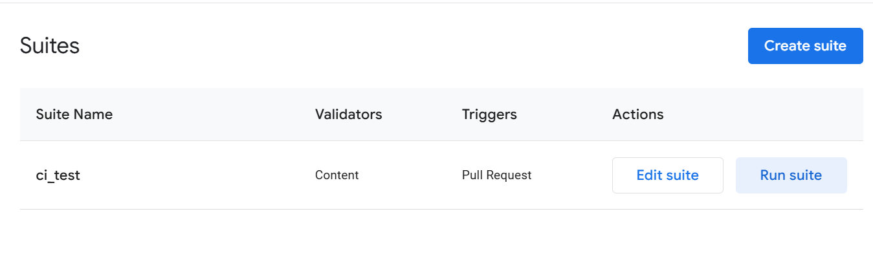Sort table by Validators

coord(349,115)
